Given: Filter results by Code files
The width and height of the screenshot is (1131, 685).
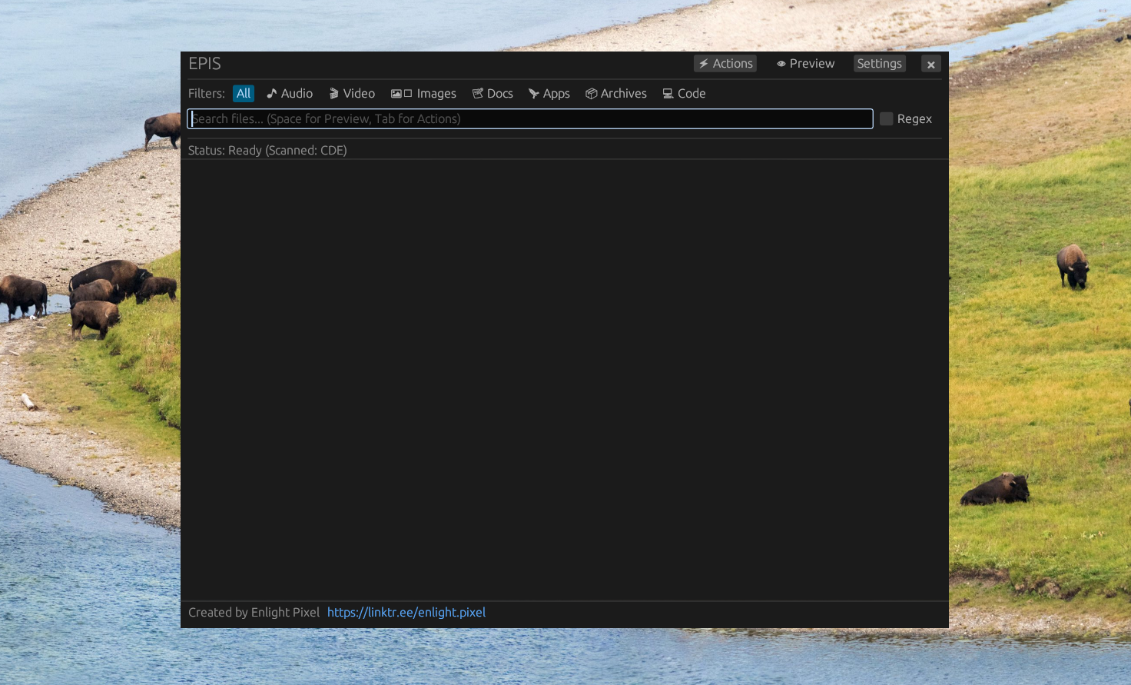Looking at the screenshot, I should [x=684, y=94].
